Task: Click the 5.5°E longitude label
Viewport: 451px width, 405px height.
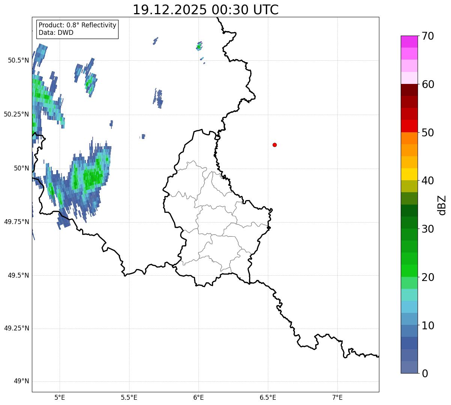Action: coord(129,397)
